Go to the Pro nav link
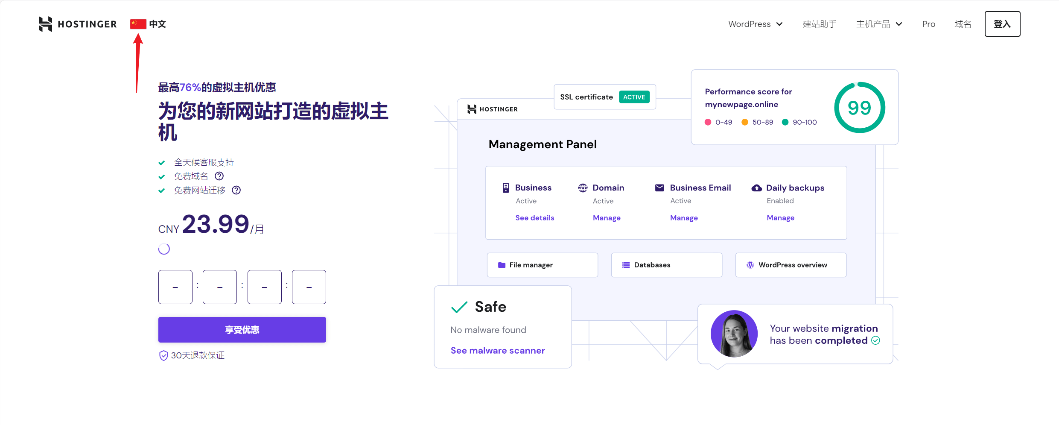 (928, 24)
